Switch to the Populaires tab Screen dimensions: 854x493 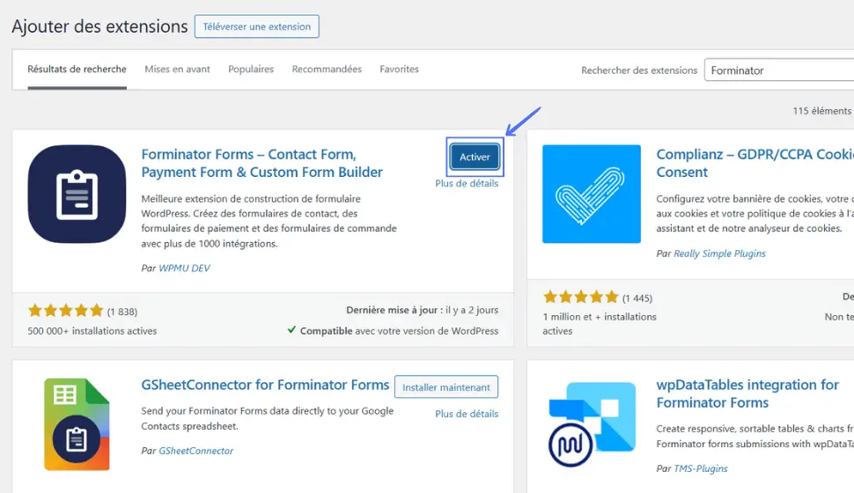click(x=251, y=70)
